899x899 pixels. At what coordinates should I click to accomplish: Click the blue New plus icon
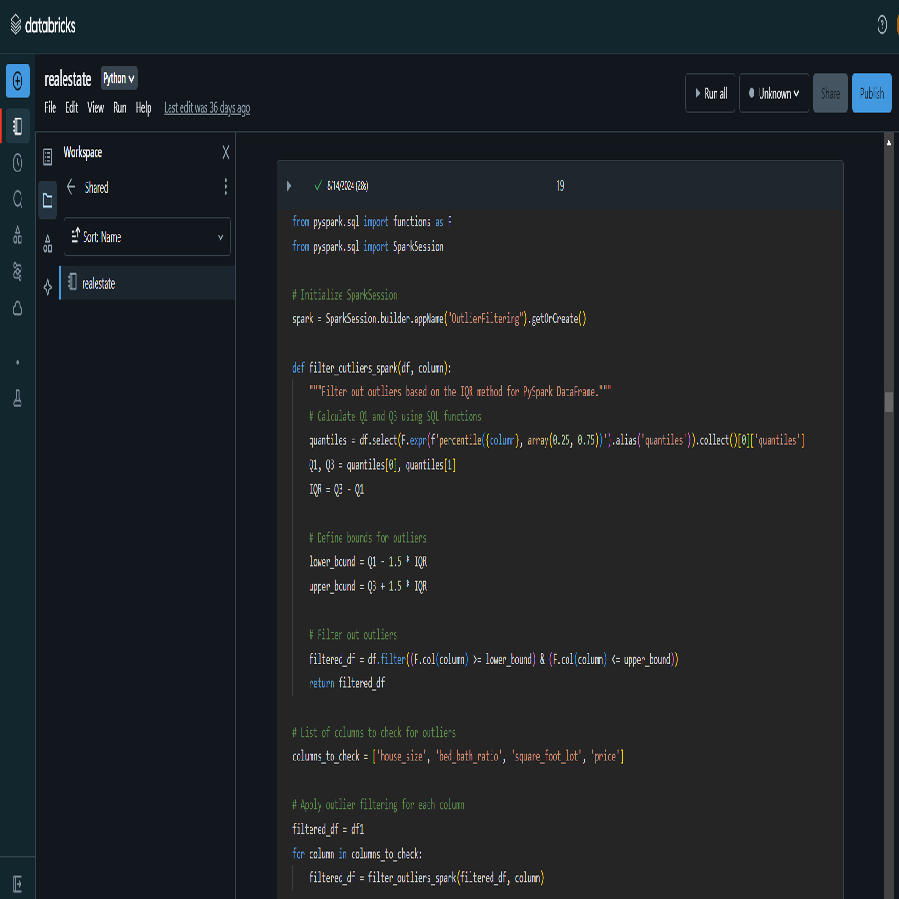point(18,81)
